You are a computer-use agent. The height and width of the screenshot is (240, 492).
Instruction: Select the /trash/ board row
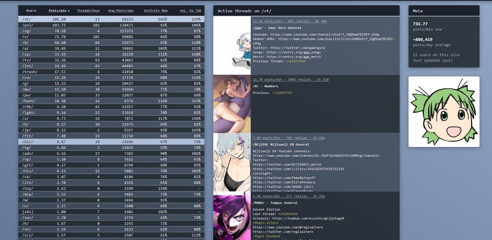click(x=111, y=72)
